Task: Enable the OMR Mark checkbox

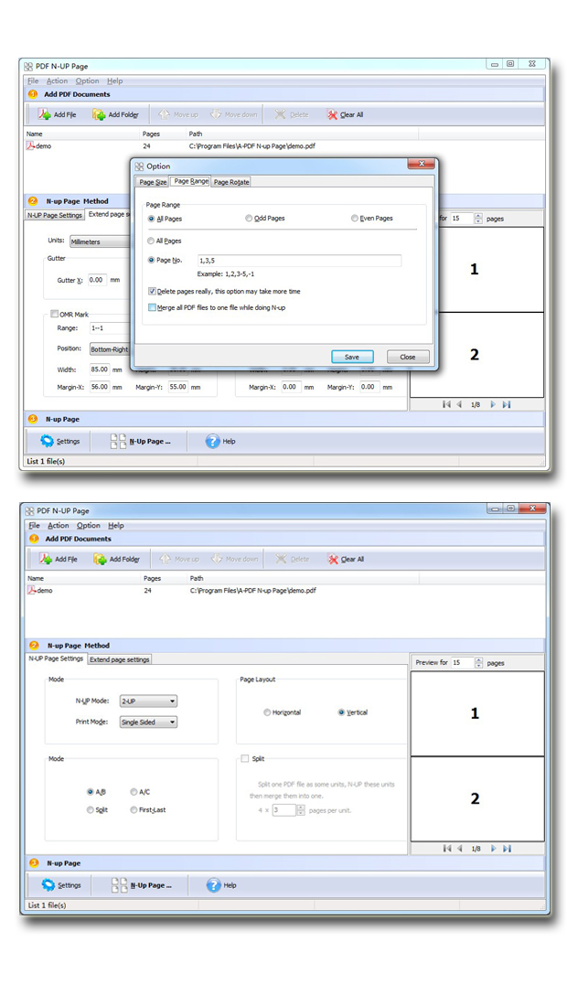Action: pyautogui.click(x=55, y=314)
